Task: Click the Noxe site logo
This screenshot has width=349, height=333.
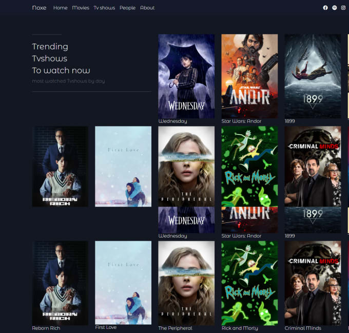Action: tap(39, 8)
